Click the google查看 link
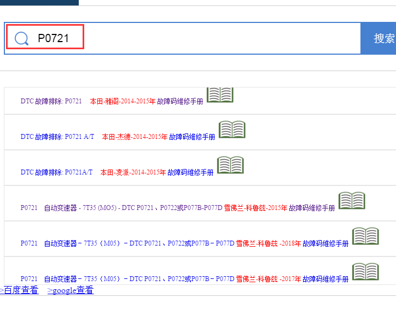Image resolution: width=396 pixels, height=309 pixels. pyautogui.click(x=71, y=290)
